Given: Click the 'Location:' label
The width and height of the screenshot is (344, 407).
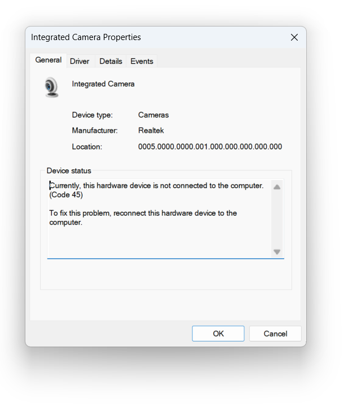Looking at the screenshot, I should [87, 147].
